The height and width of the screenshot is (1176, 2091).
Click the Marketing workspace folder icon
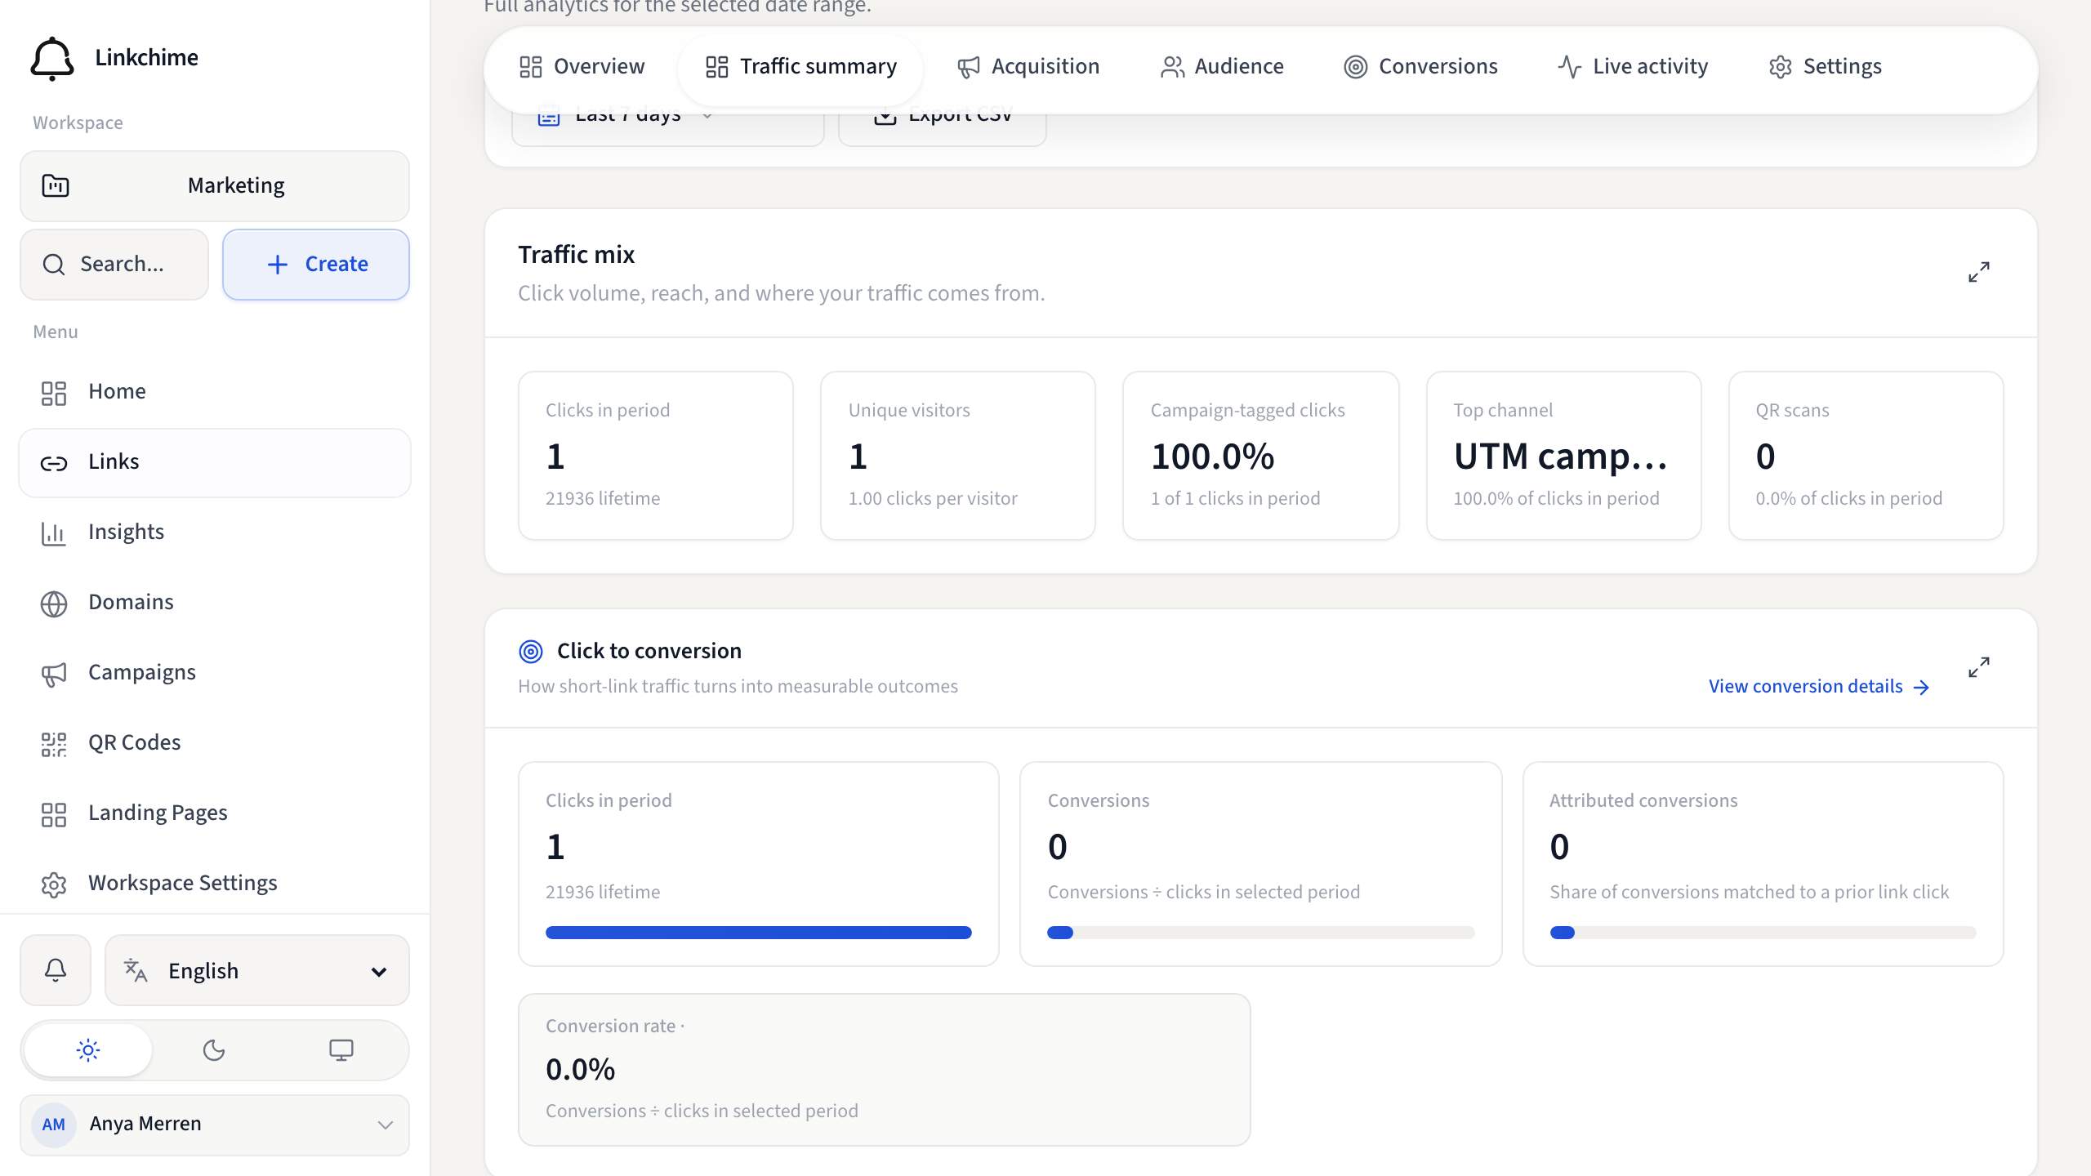pos(56,185)
